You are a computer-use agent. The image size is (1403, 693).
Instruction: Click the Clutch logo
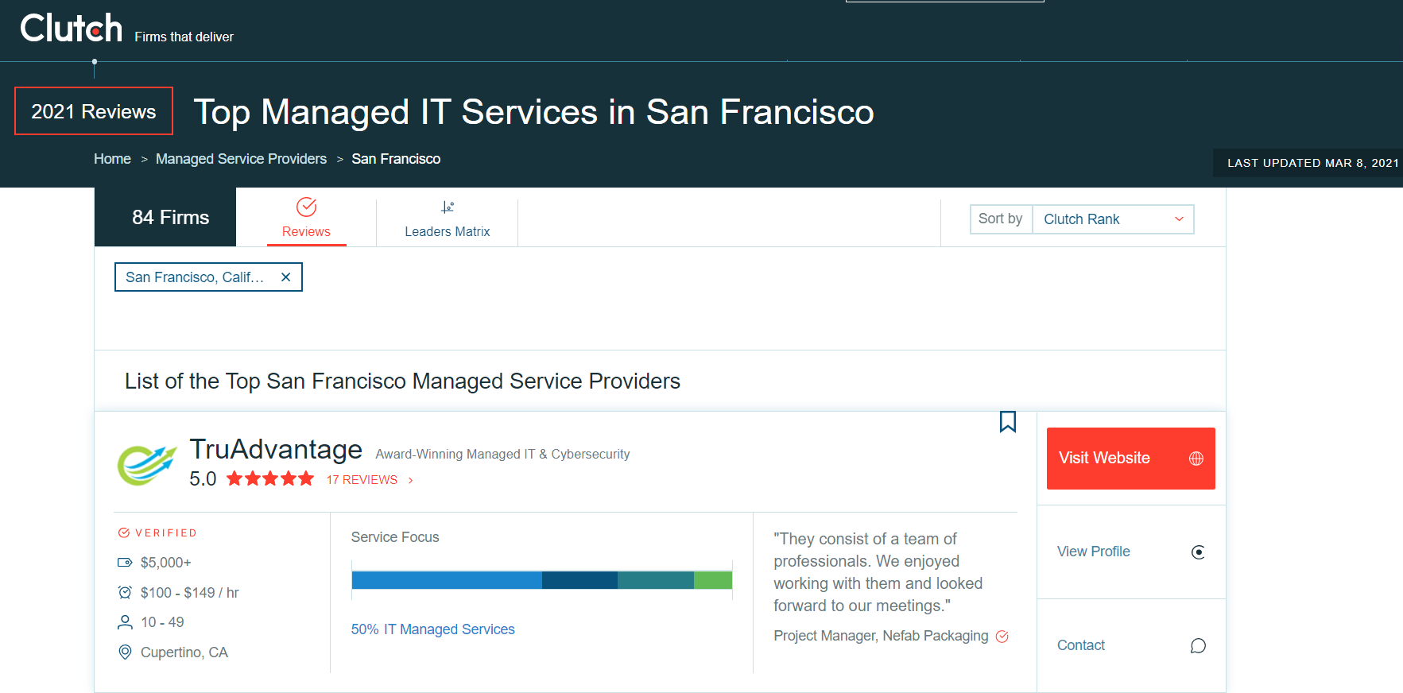click(72, 29)
